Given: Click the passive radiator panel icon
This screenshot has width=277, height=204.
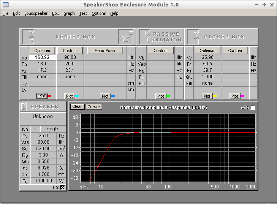Looking at the screenshot, I should coord(144,36).
